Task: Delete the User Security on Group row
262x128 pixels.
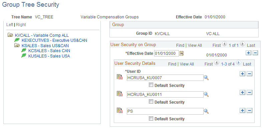Action: [x=255, y=53]
